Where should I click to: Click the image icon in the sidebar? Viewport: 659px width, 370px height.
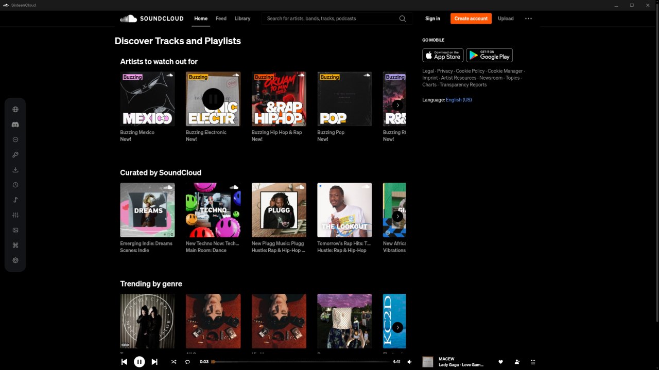[15, 230]
